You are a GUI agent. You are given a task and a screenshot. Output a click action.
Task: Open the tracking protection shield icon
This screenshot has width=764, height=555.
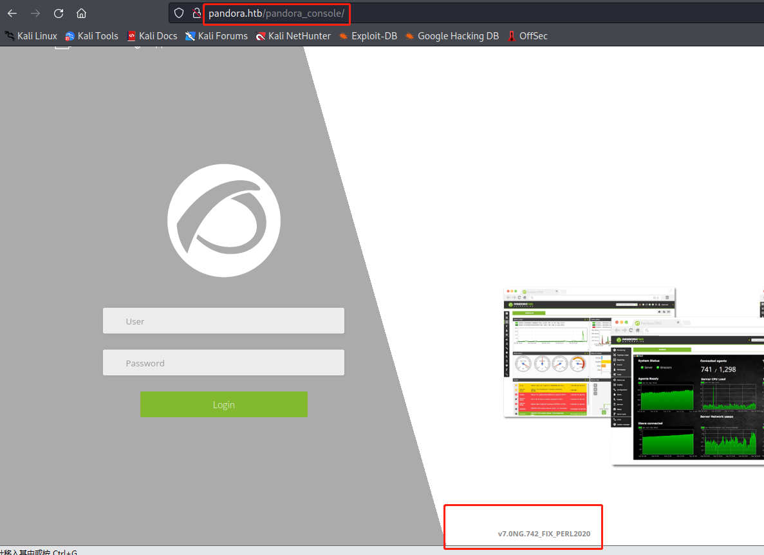tap(179, 13)
